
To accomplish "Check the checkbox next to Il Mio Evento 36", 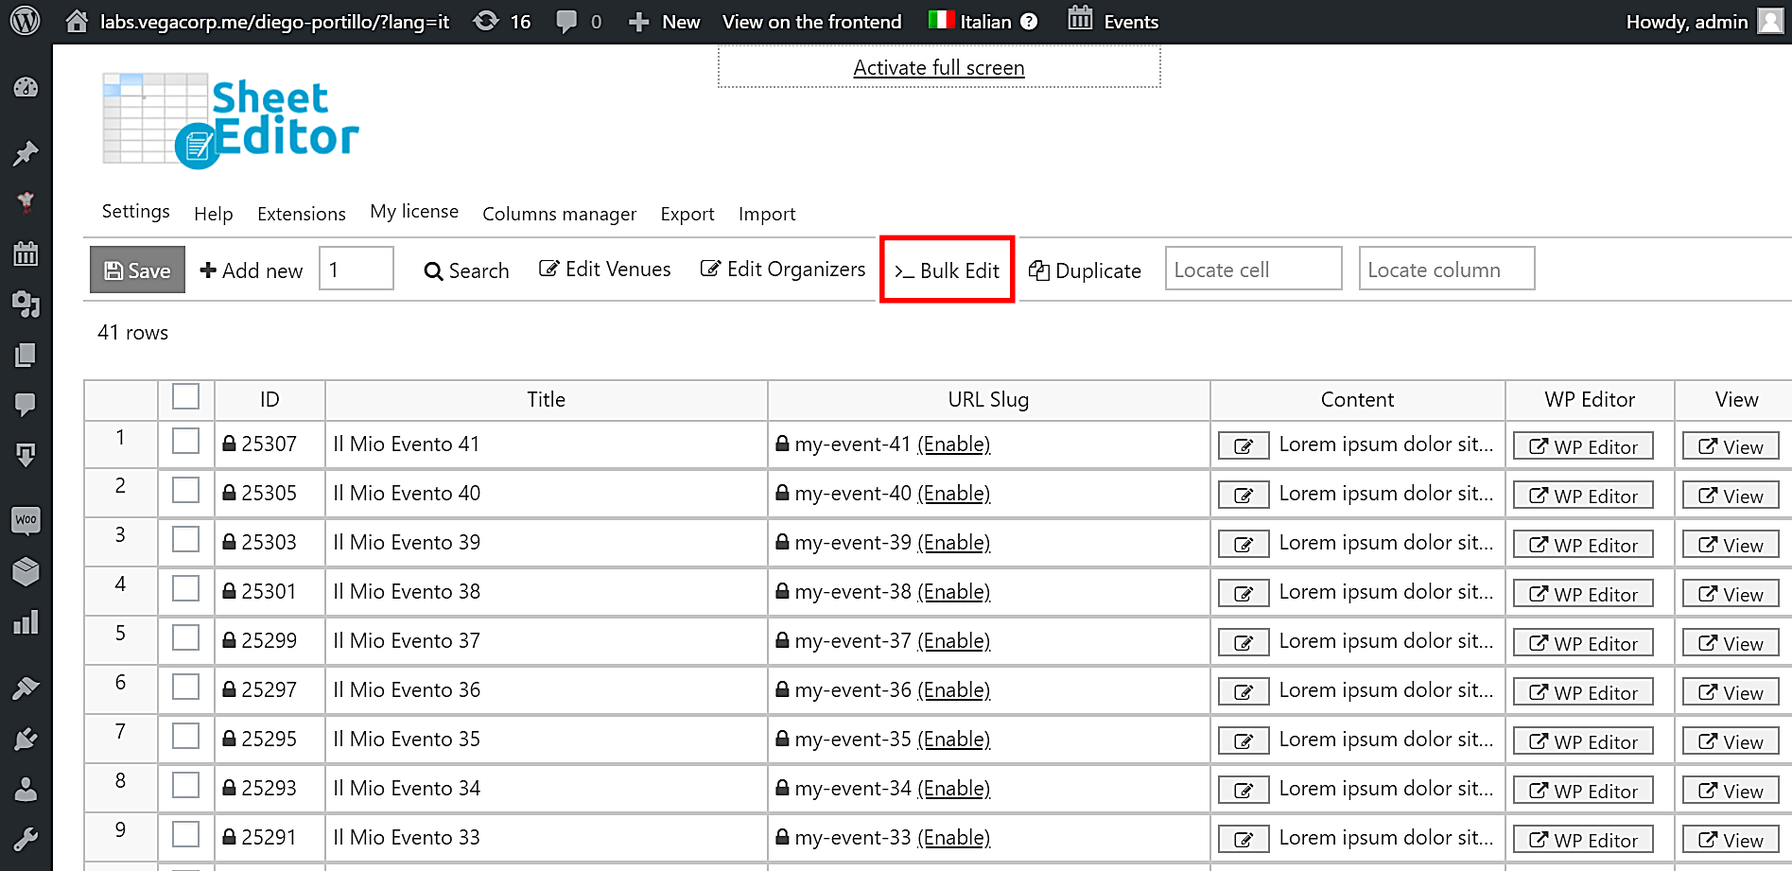I will click(x=185, y=687).
